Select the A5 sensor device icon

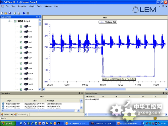click(x=26, y=47)
